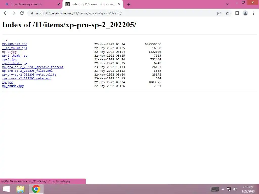Open xp-pro-sp-2_202205_meta.xml
Viewport: 259px width, 194px height.
pos(26,78)
